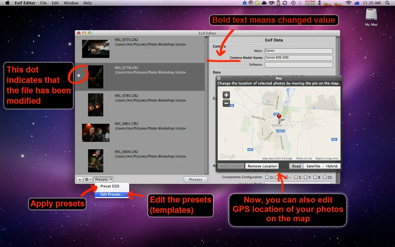The image size is (395, 247).
Task: Zoom out the map with minus button
Action: coord(226,104)
